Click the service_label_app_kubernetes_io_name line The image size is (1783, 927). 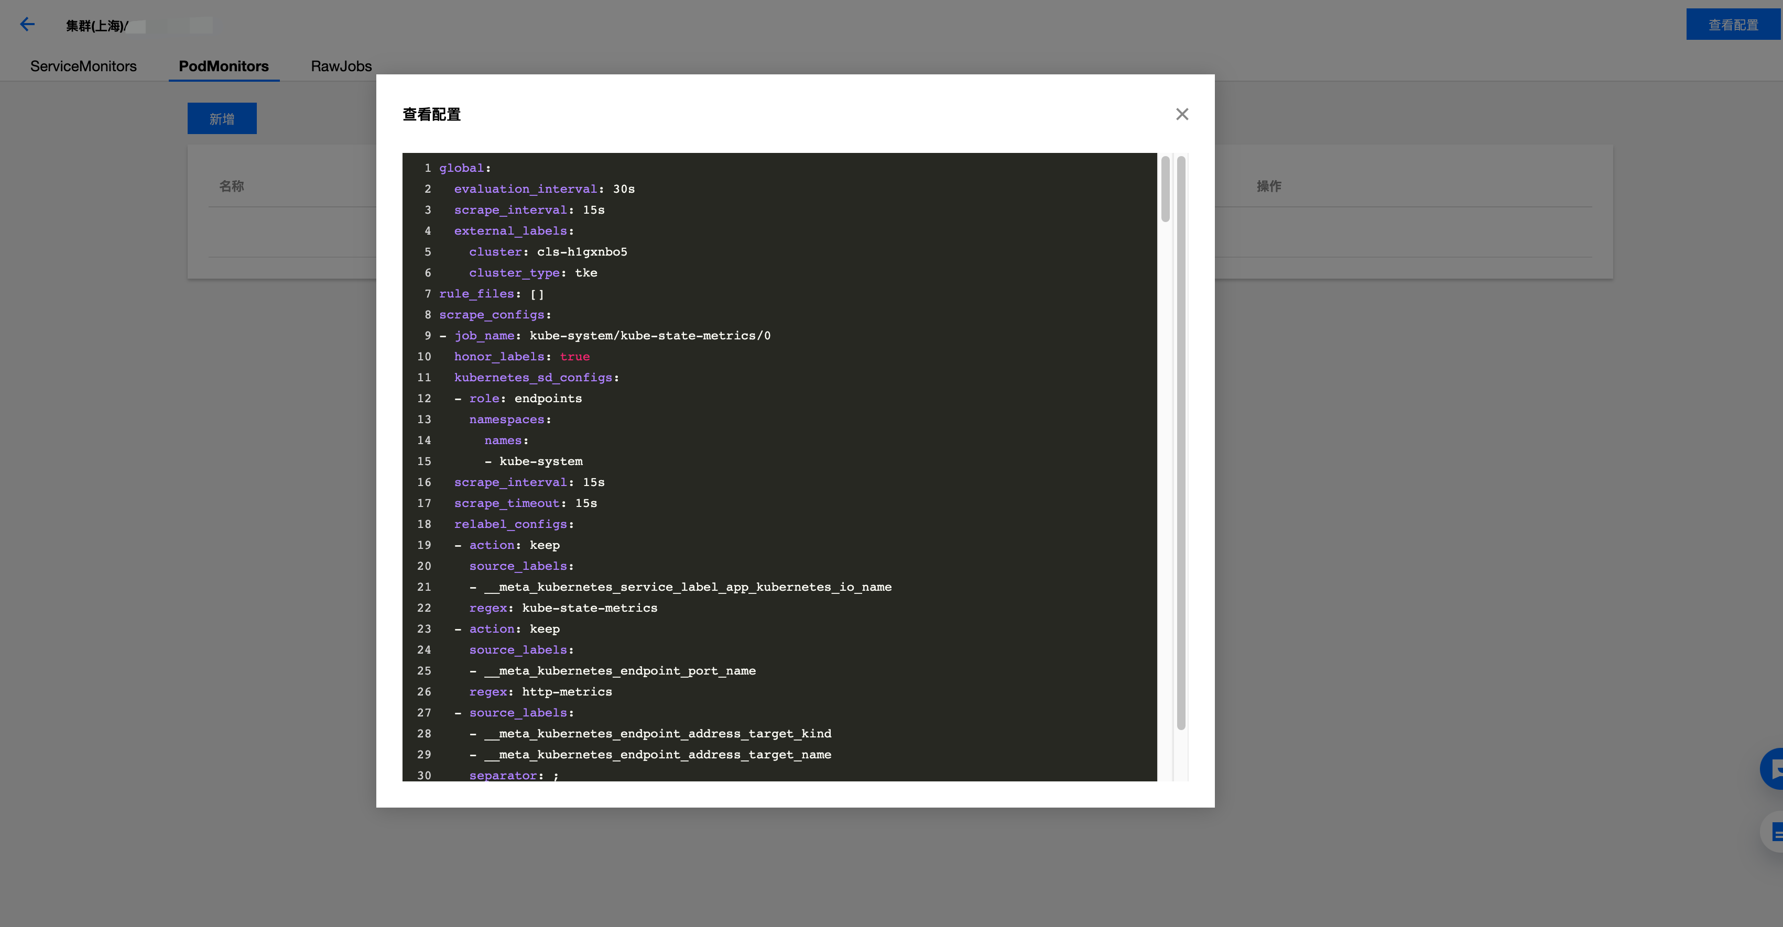pos(680,587)
